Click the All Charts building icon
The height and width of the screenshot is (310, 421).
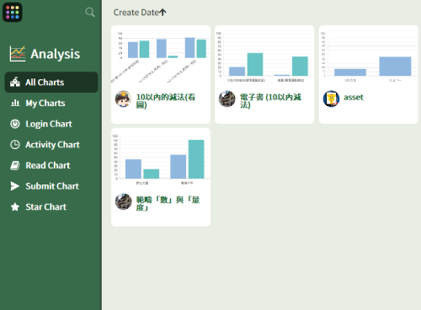tap(15, 82)
